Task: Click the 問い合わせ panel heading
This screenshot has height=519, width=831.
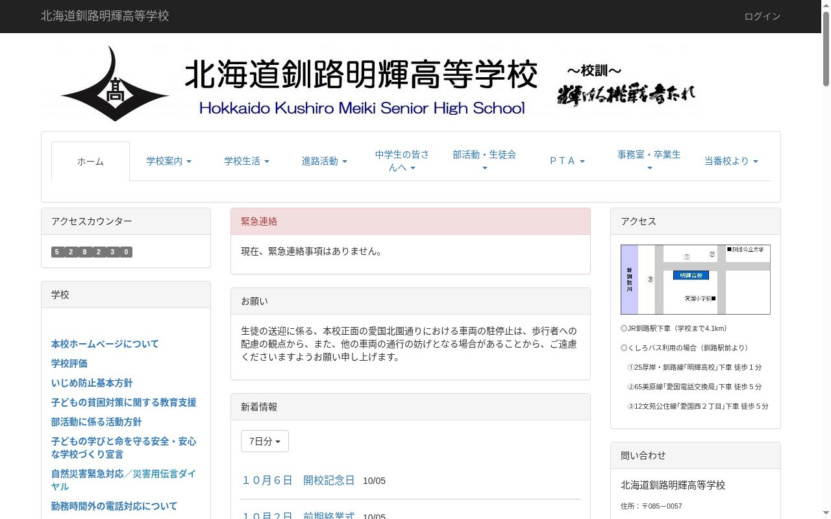Action: 695,455
